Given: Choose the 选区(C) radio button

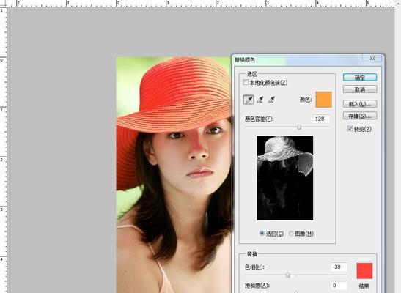Looking at the screenshot, I should [x=262, y=233].
